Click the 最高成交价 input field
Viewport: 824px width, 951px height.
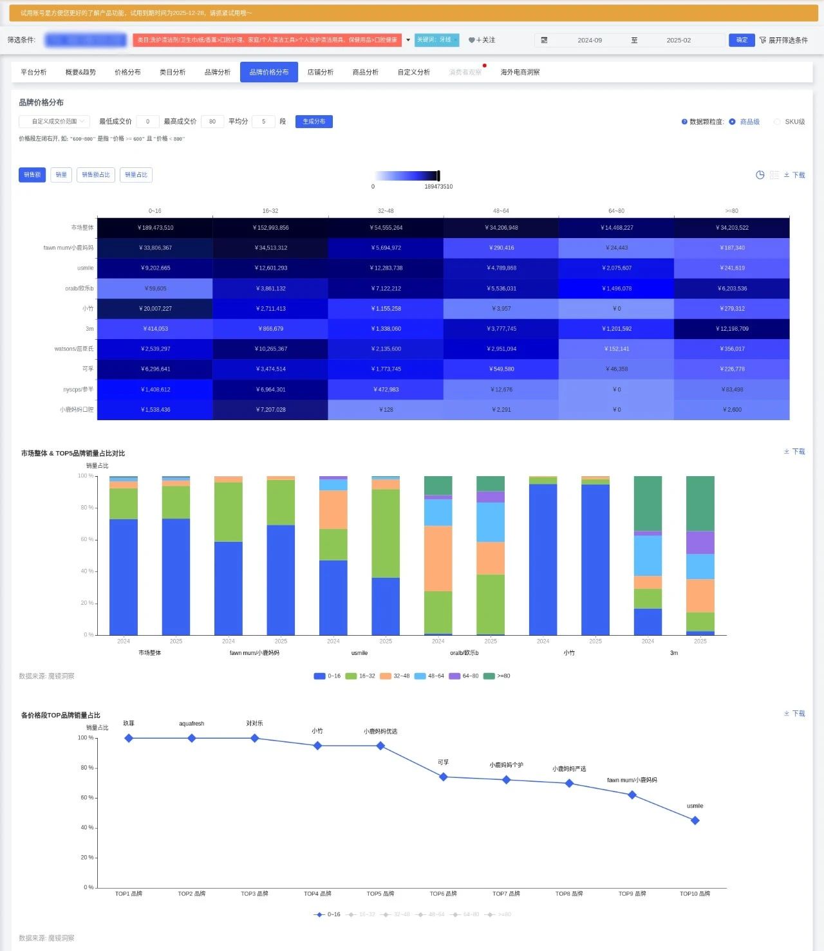[212, 122]
